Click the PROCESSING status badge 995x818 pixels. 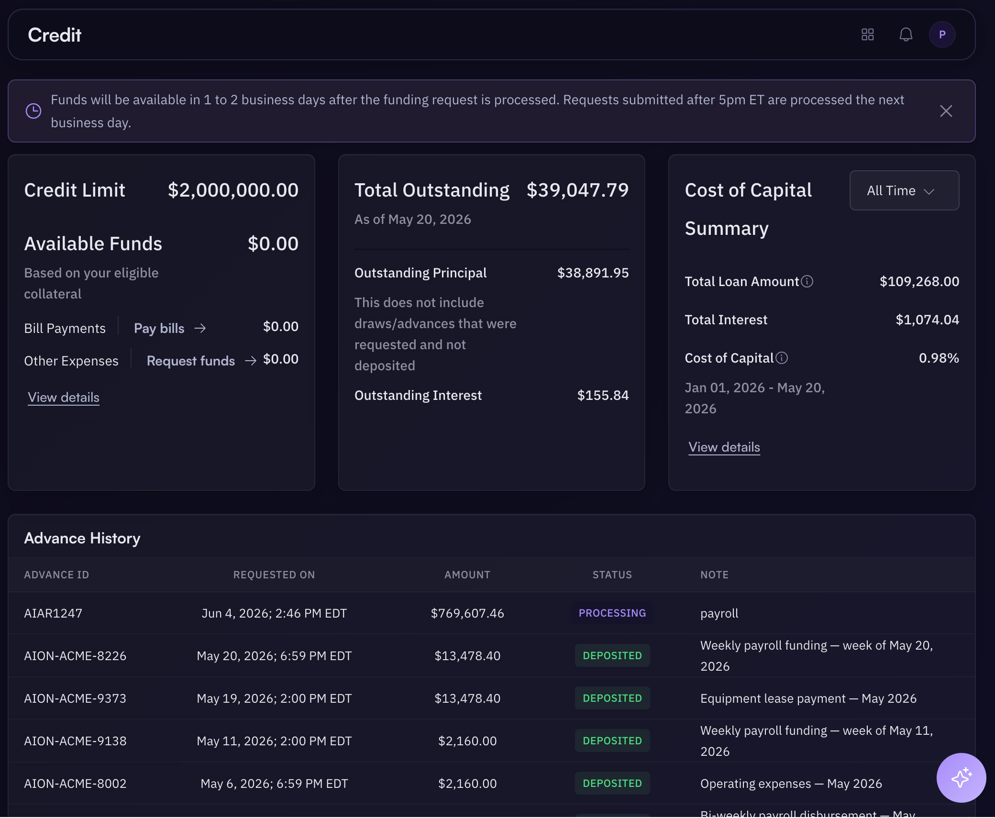click(x=612, y=613)
